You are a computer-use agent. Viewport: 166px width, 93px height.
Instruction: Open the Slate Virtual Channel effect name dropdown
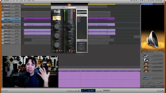point(156,63)
